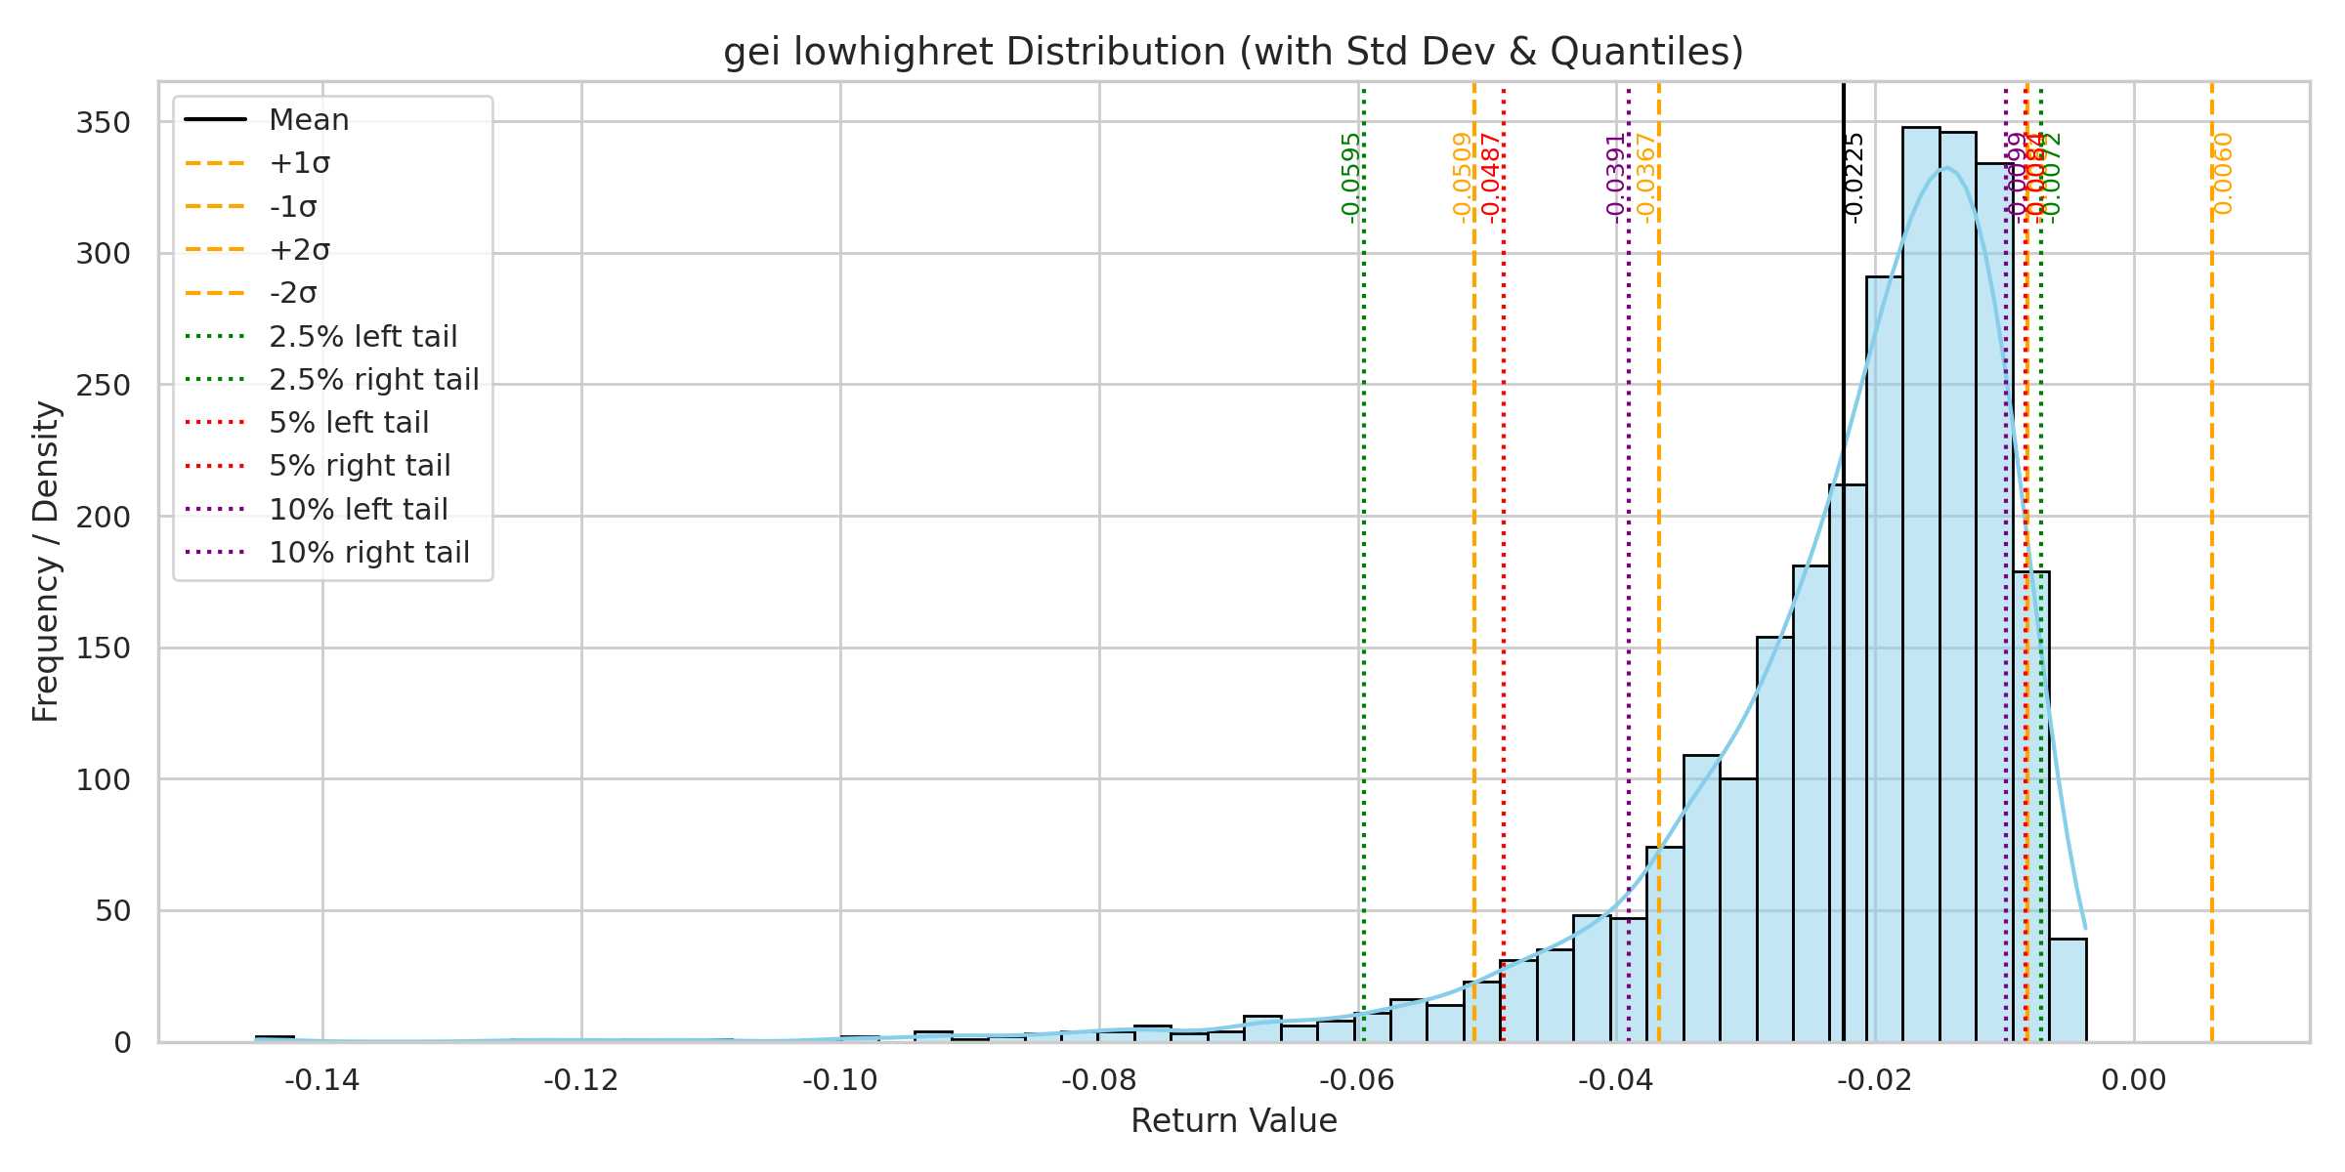Click the -0.10 x-axis tick label
This screenshot has width=2345, height=1172.
pos(840,1081)
